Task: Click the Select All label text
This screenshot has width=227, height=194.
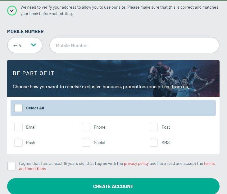Action: point(35,108)
